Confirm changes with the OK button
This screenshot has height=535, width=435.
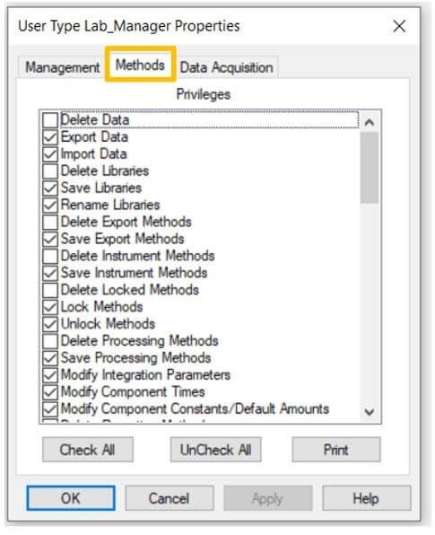[x=71, y=498]
